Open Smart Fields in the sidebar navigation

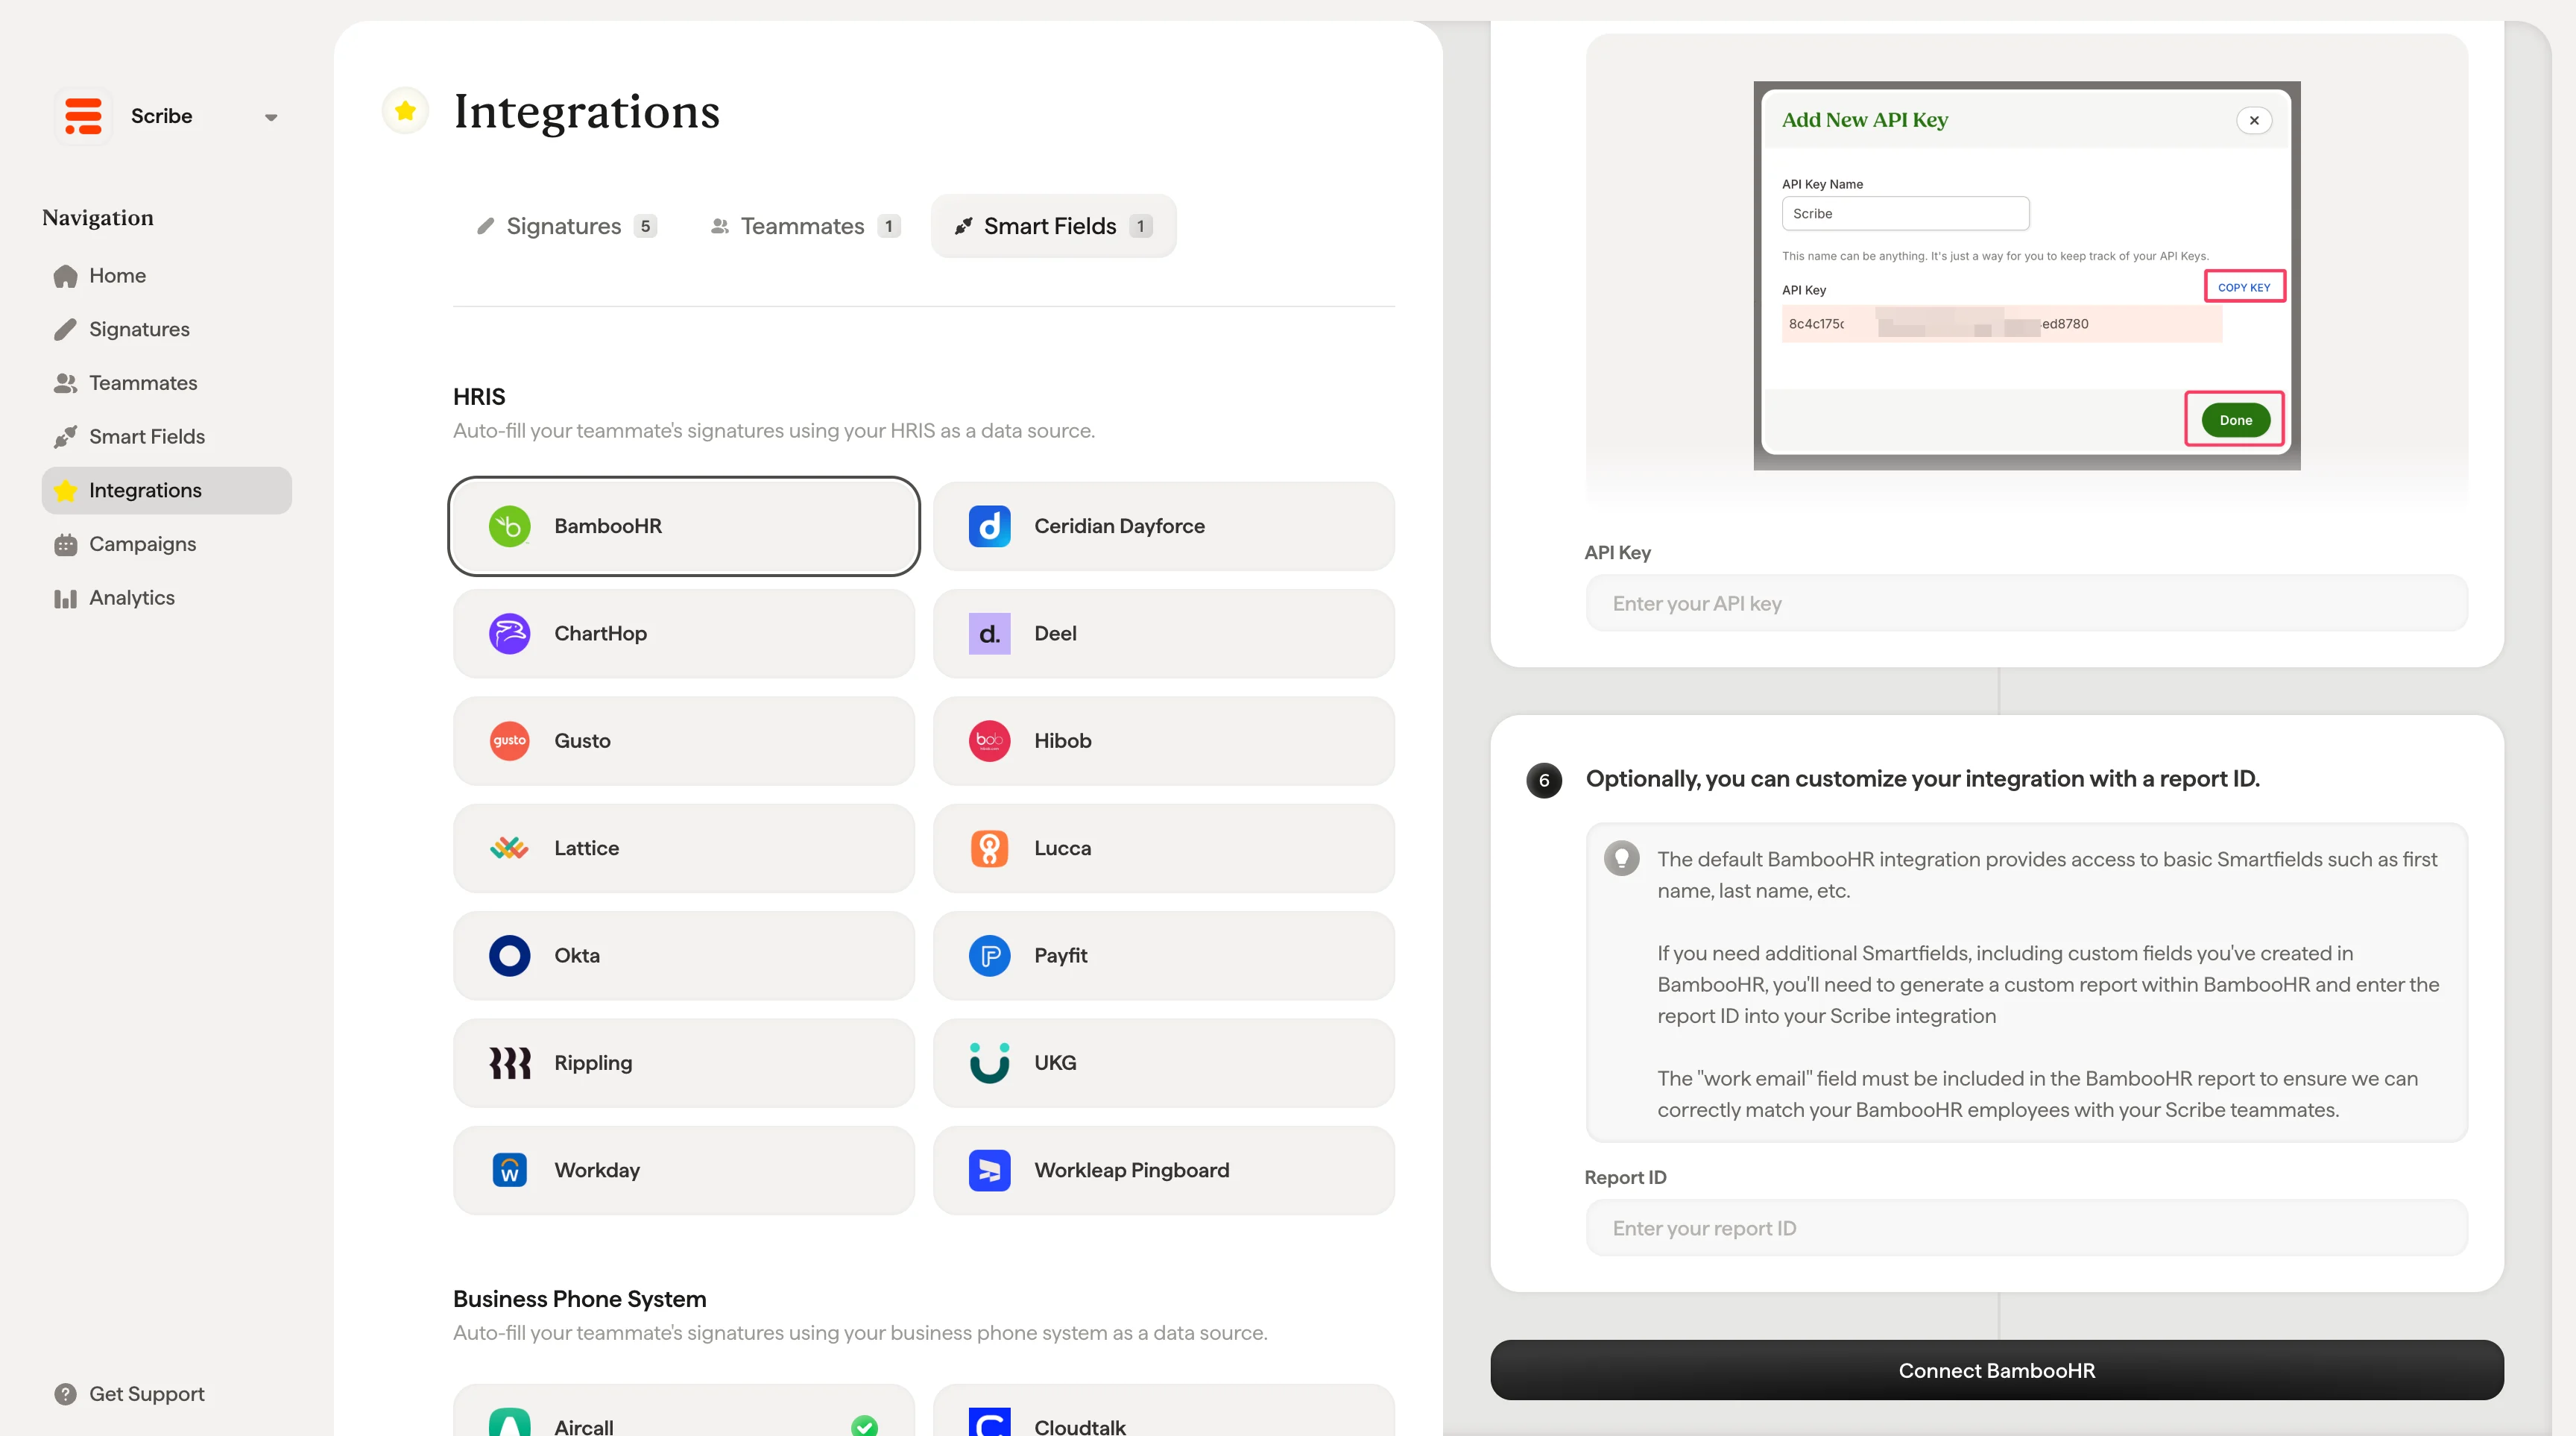pyautogui.click(x=166, y=437)
